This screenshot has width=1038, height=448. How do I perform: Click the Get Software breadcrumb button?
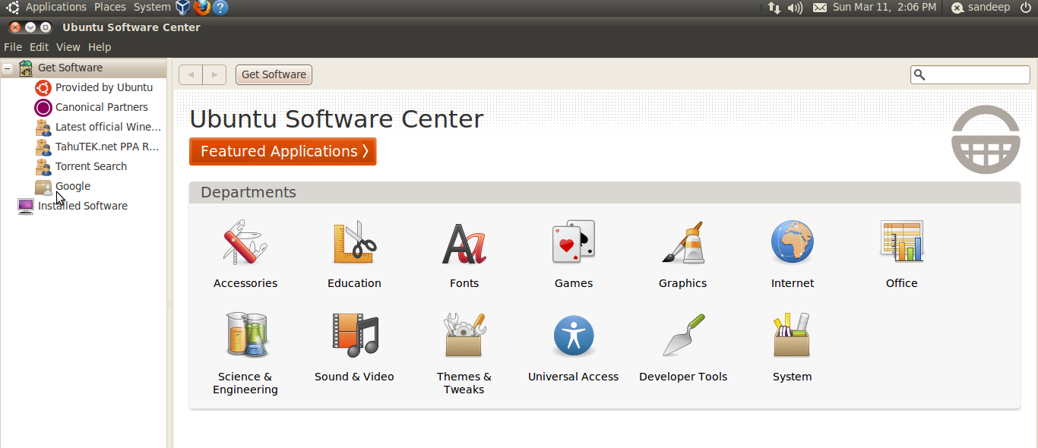(x=274, y=74)
